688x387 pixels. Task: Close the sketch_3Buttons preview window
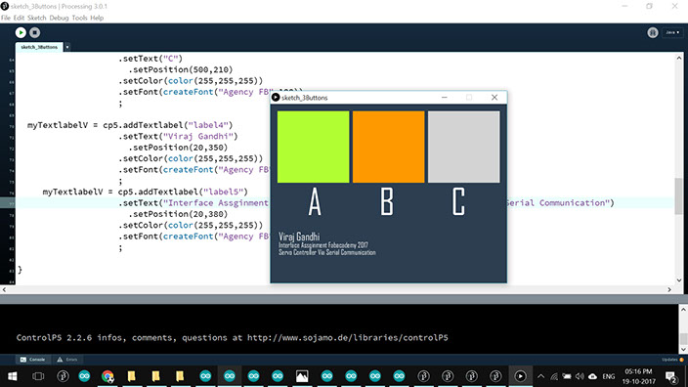(494, 98)
